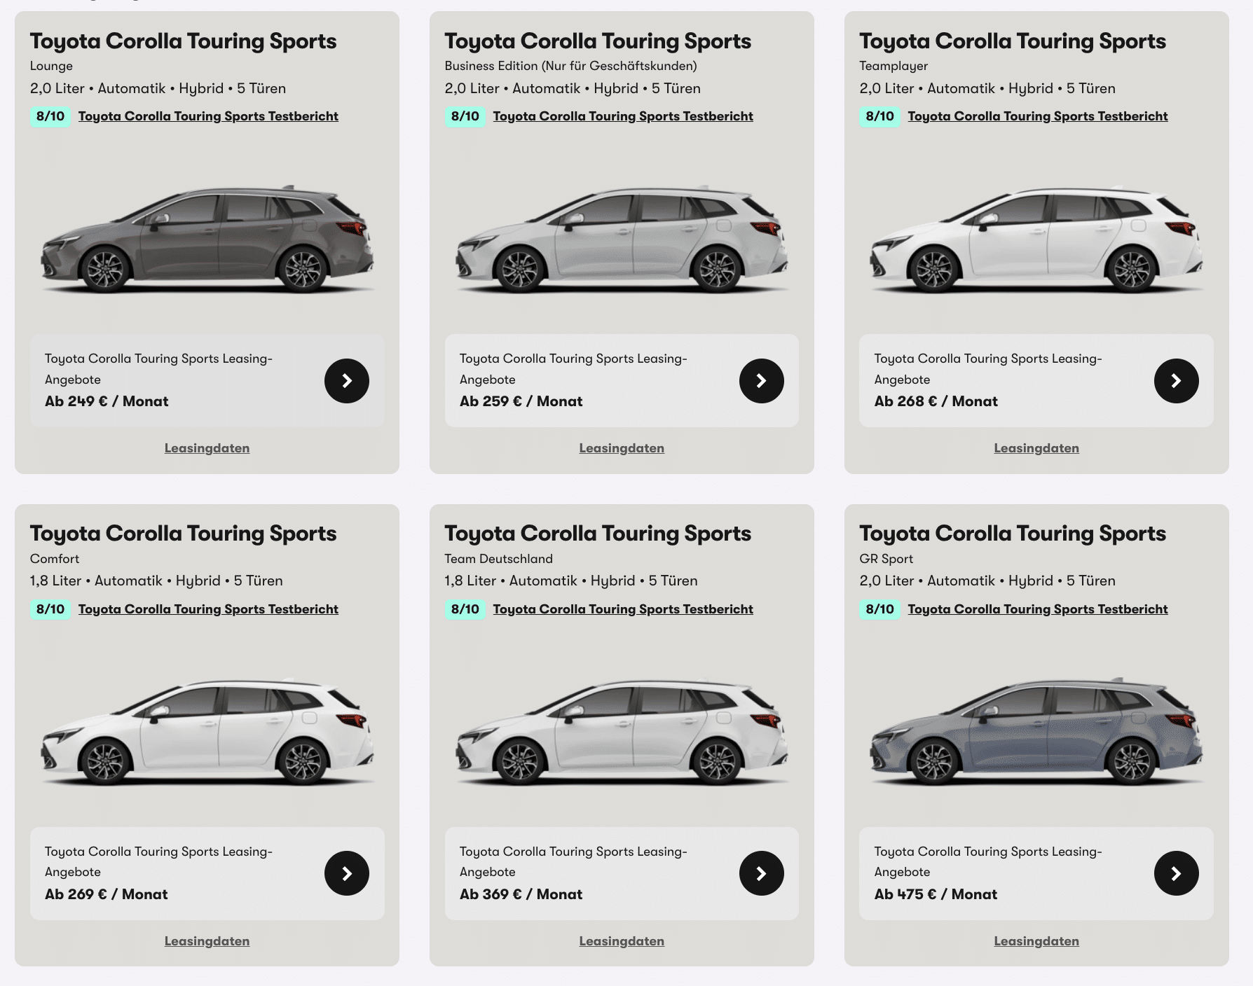Open Testbericht link on Comfort card
The width and height of the screenshot is (1253, 986).
(x=208, y=609)
